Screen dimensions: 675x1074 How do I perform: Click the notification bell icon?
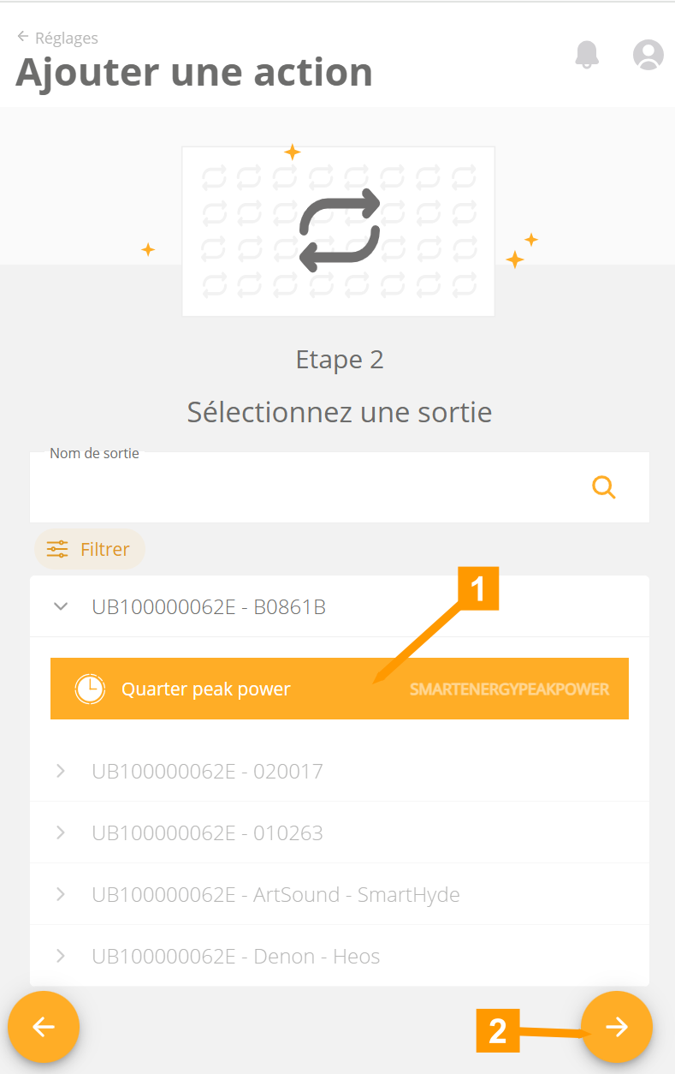(586, 54)
